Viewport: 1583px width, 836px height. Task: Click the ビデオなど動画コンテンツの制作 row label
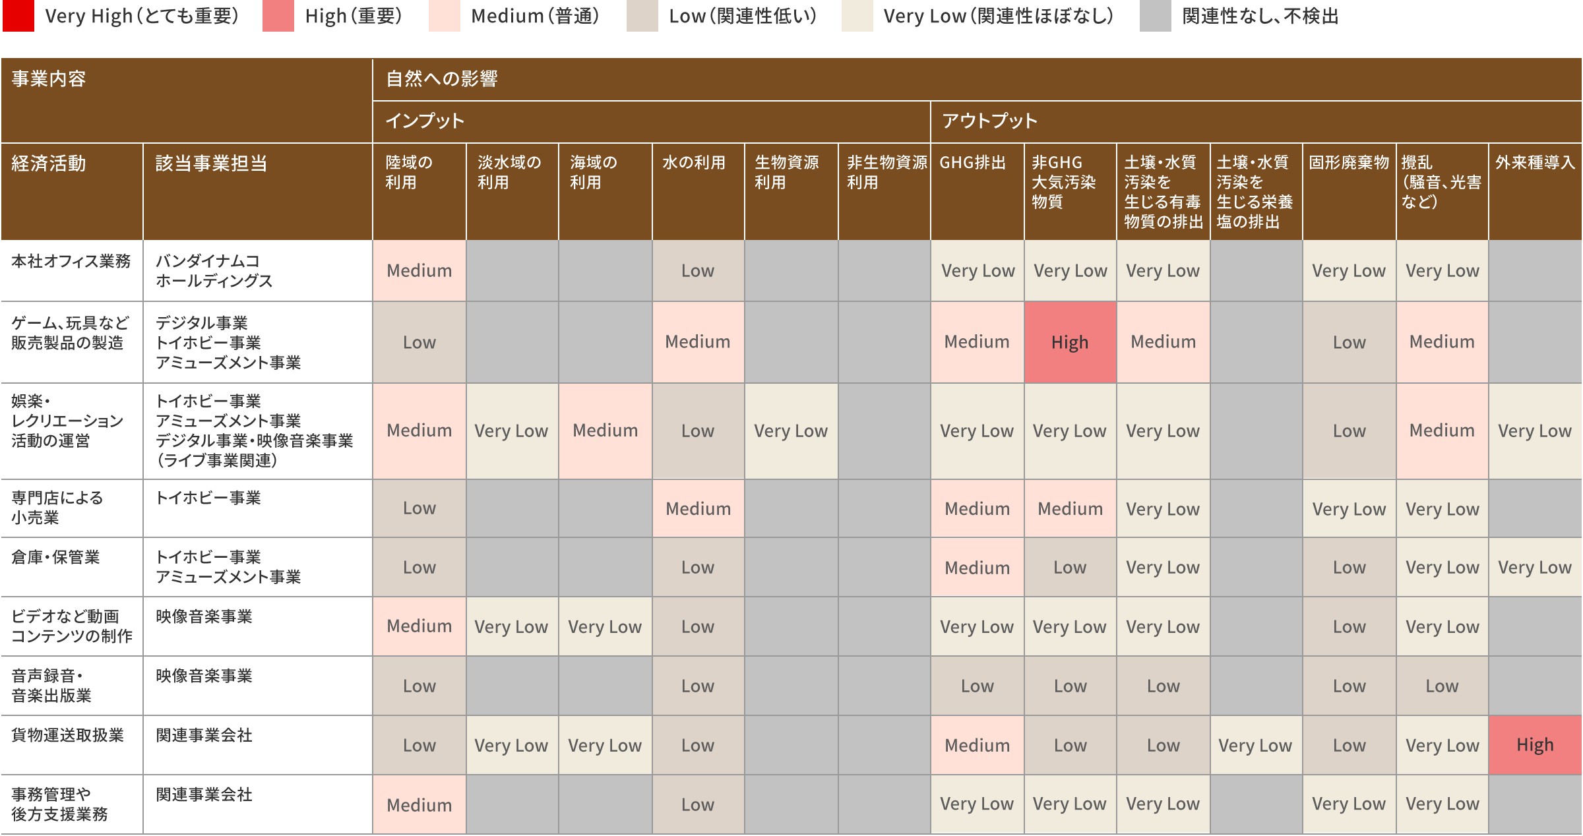pos(72,626)
